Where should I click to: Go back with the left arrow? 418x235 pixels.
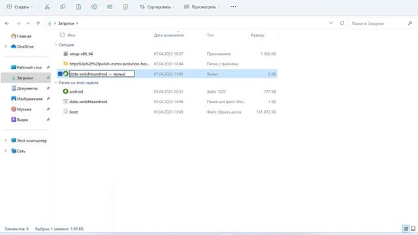[7, 23]
